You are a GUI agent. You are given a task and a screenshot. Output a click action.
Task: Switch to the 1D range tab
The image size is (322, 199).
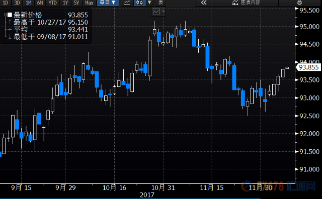click(6, 3)
